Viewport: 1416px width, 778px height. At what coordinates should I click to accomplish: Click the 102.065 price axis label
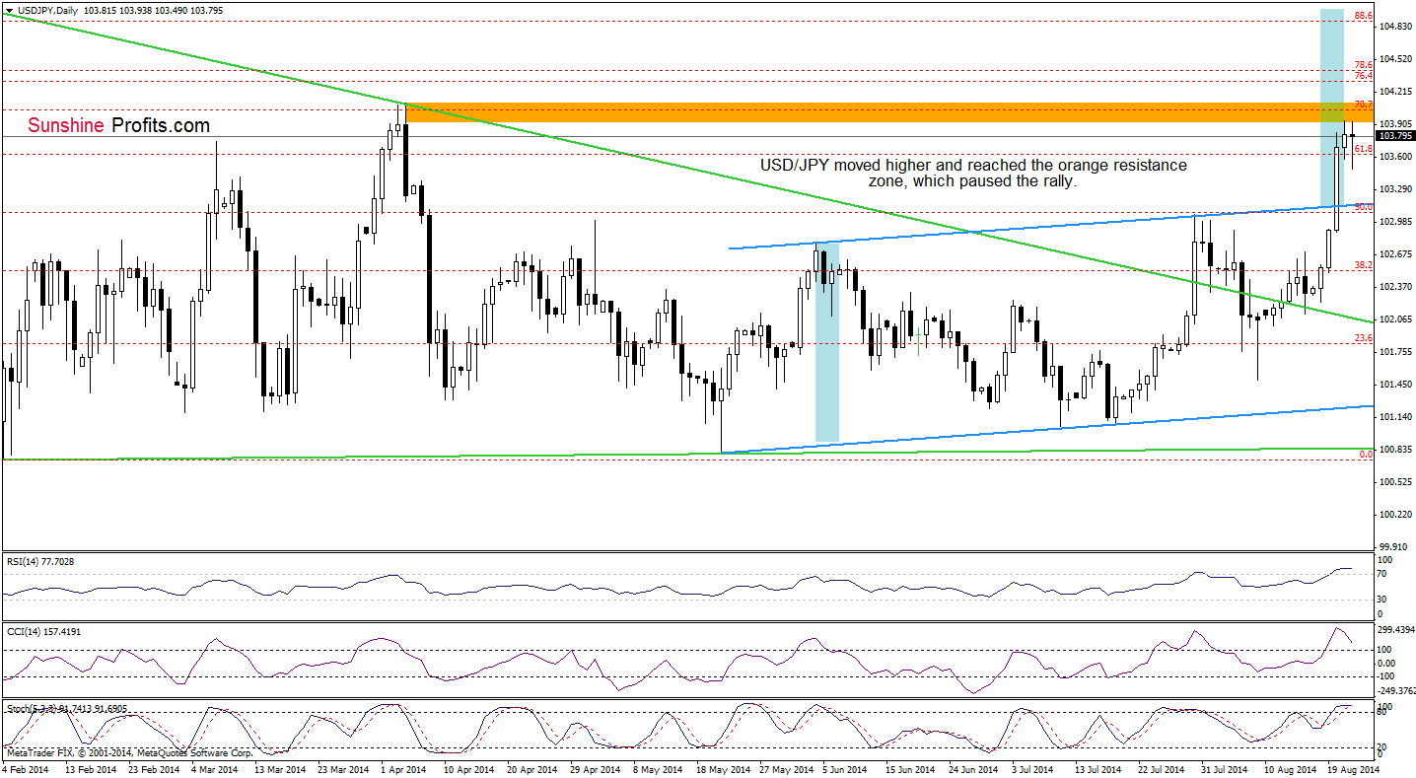[1395, 319]
